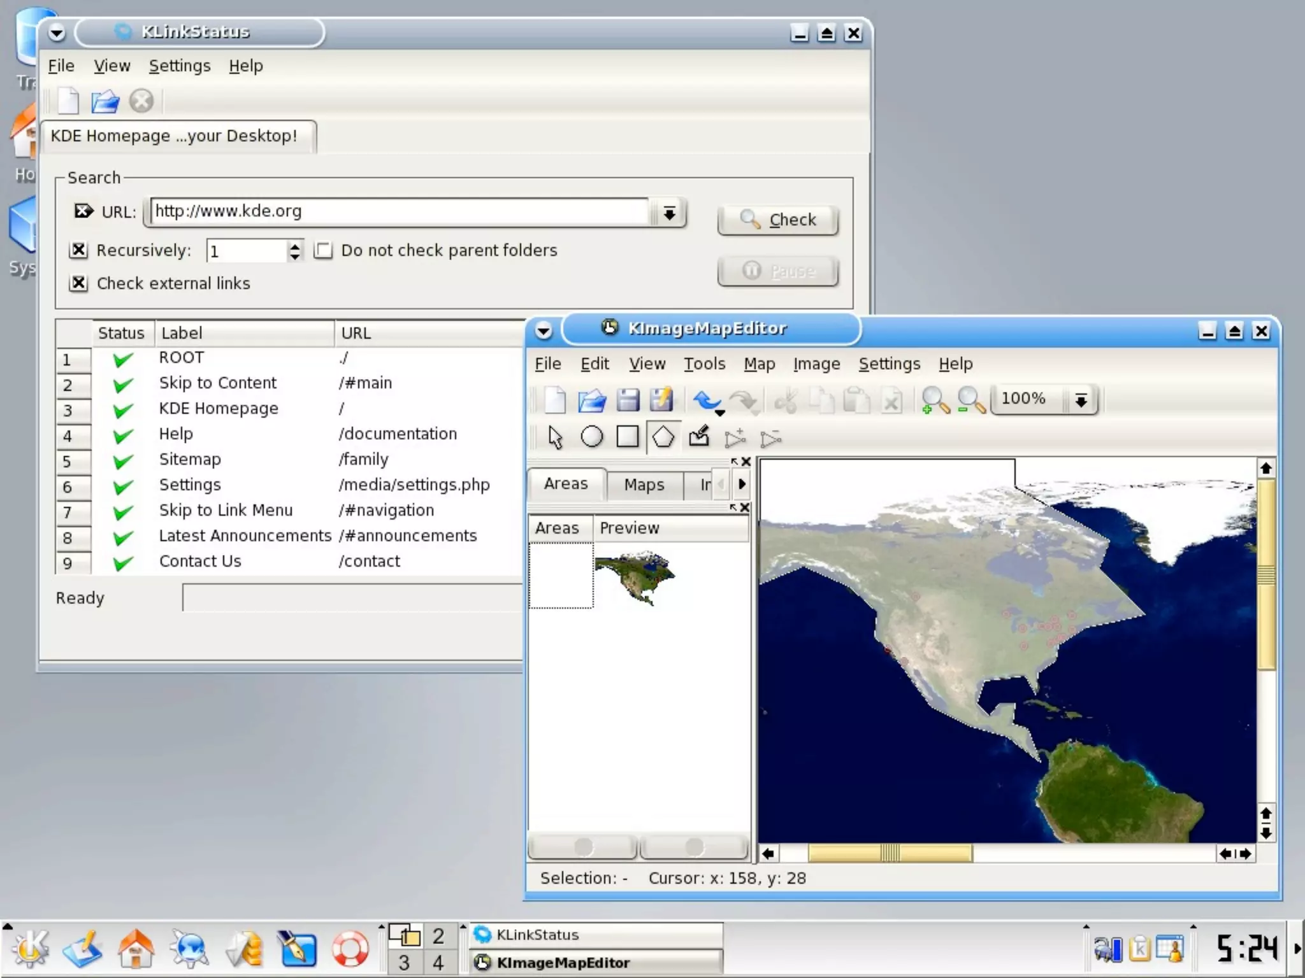Select the Latest Announcements row
Image resolution: width=1305 pixels, height=978 pixels.
coord(288,536)
